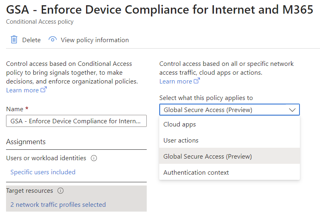Click into the policy Name text field
320x214 pixels.
click(x=76, y=121)
